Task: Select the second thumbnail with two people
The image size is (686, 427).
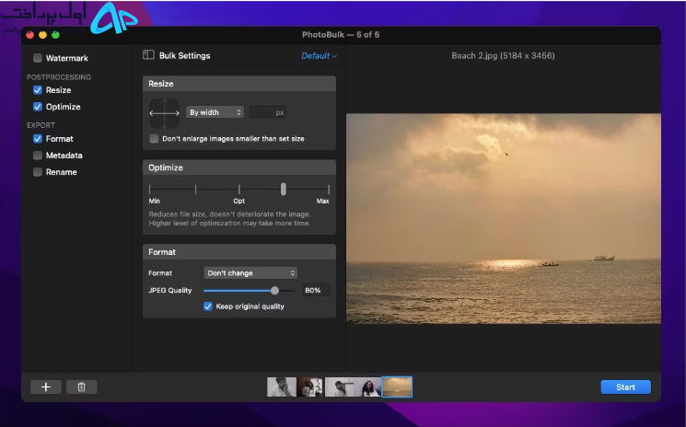Action: pos(310,387)
